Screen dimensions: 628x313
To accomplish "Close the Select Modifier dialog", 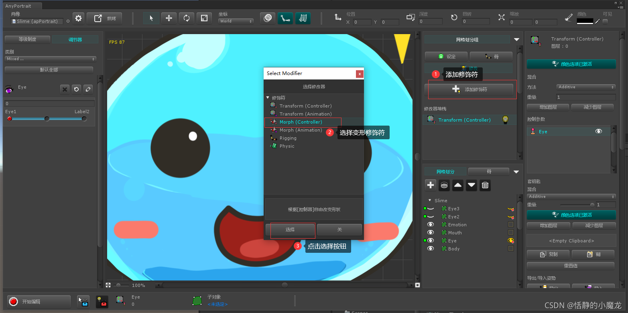I will (360, 74).
